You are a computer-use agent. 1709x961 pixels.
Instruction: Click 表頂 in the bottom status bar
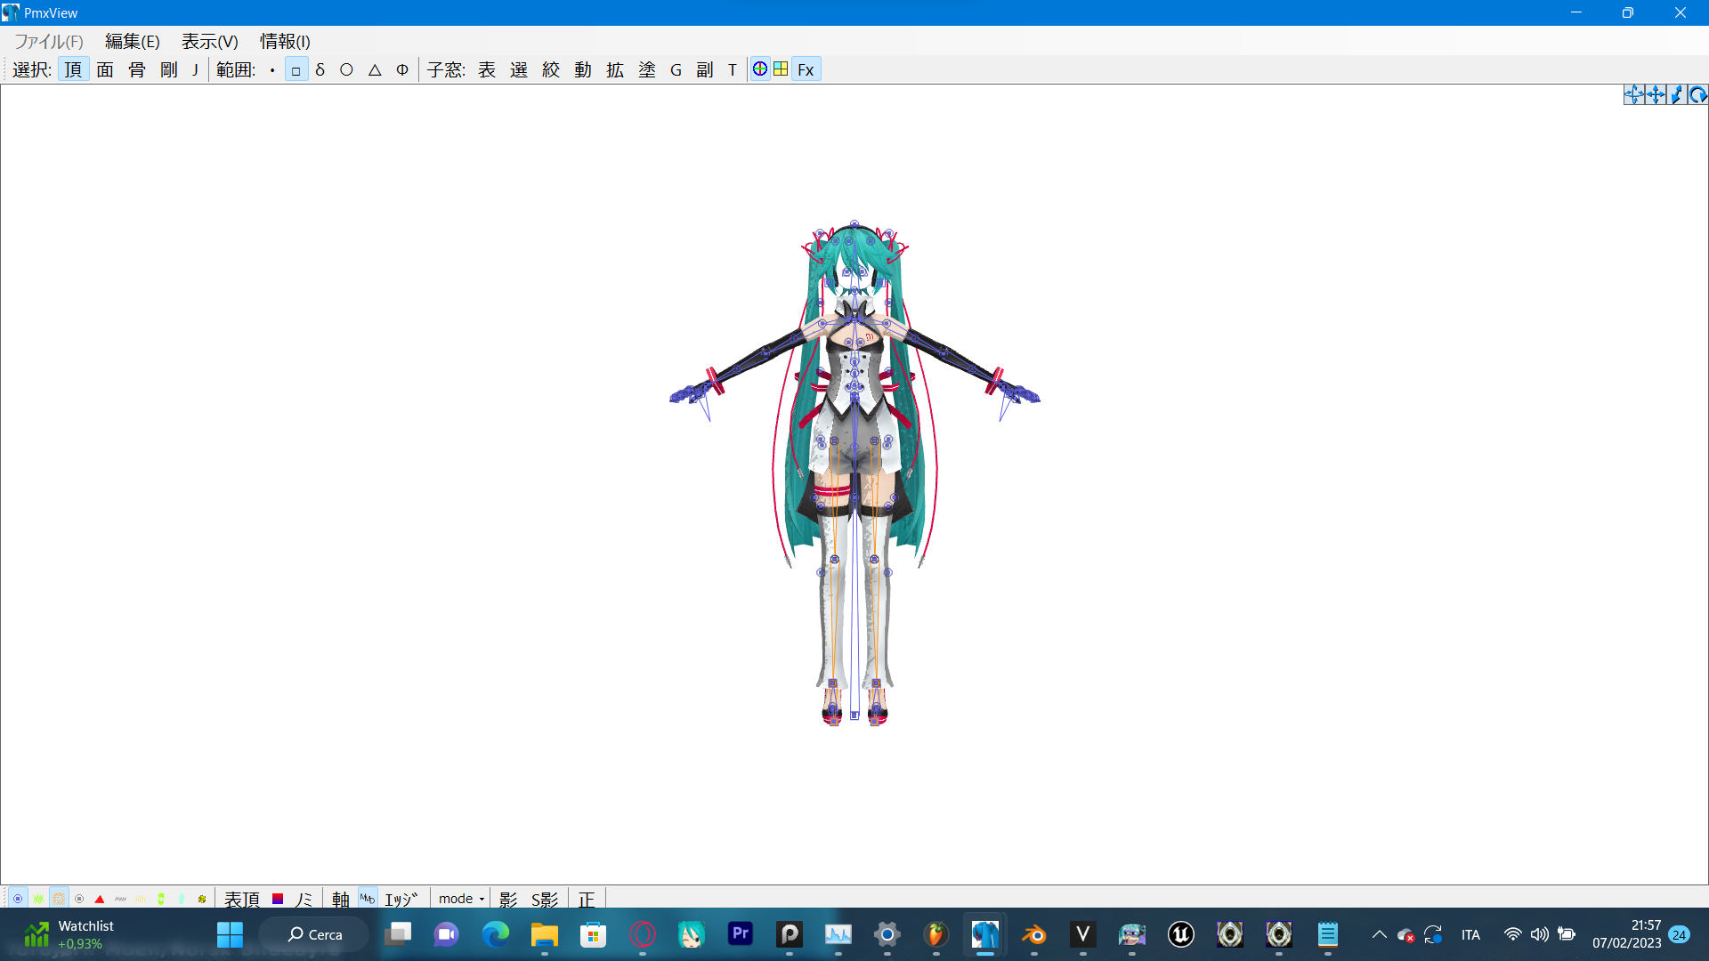click(x=240, y=899)
